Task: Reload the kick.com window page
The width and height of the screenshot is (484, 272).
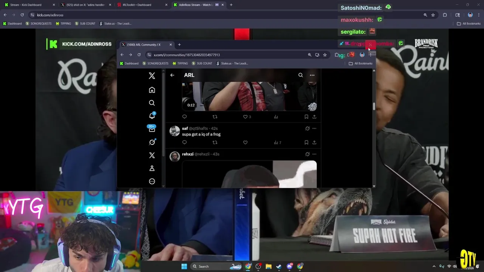Action: click(x=22, y=15)
